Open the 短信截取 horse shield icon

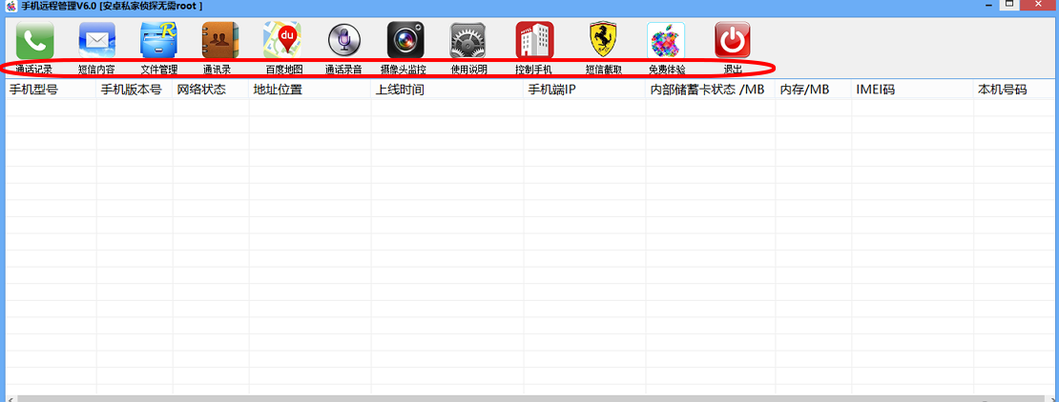click(x=605, y=40)
